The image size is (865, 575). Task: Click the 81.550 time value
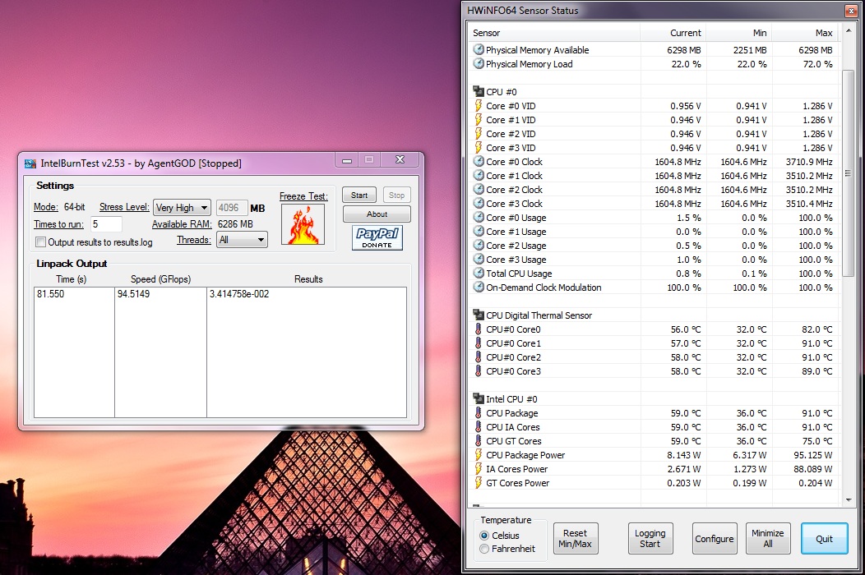point(51,294)
